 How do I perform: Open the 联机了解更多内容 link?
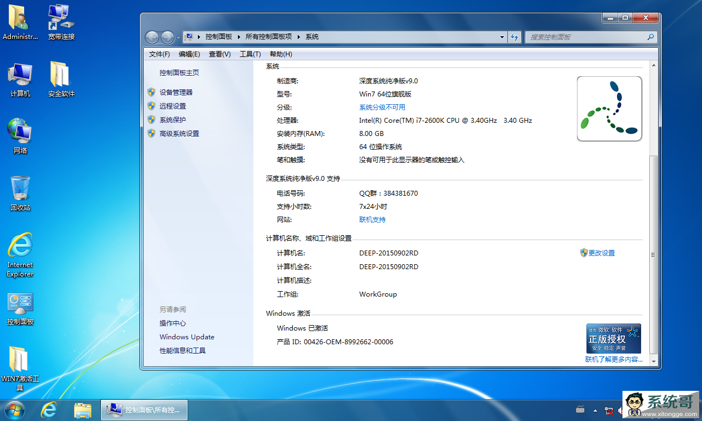point(614,360)
